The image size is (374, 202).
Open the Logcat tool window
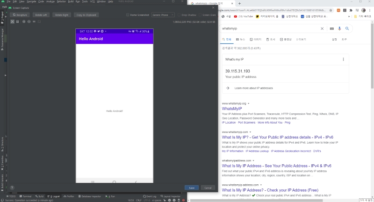pos(53,196)
